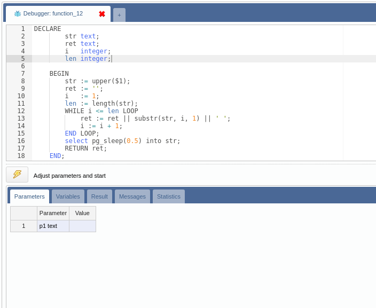This screenshot has width=376, height=308.
Task: Click the WHILE loop line in code
Action: point(101,111)
